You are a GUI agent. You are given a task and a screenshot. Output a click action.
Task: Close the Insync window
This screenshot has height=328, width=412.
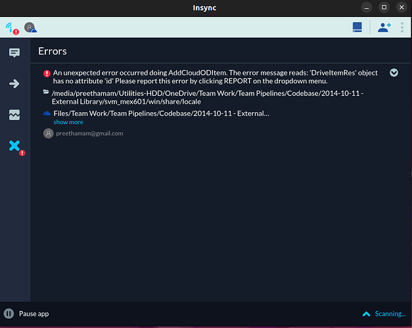coord(401,7)
